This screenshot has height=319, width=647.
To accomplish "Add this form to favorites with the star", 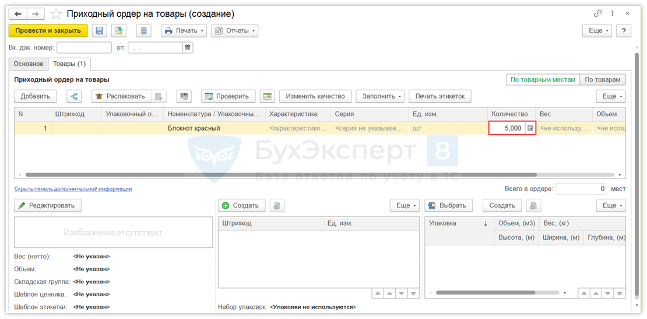I will click(56, 13).
